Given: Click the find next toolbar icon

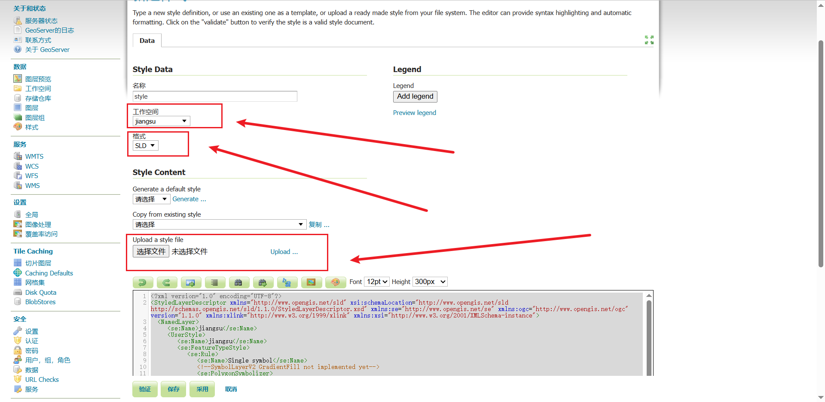Looking at the screenshot, I should [x=263, y=282].
